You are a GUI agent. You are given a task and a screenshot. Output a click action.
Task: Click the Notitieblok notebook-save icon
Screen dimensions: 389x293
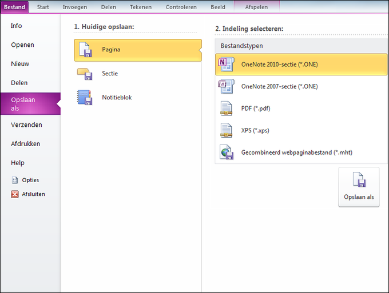tap(85, 97)
